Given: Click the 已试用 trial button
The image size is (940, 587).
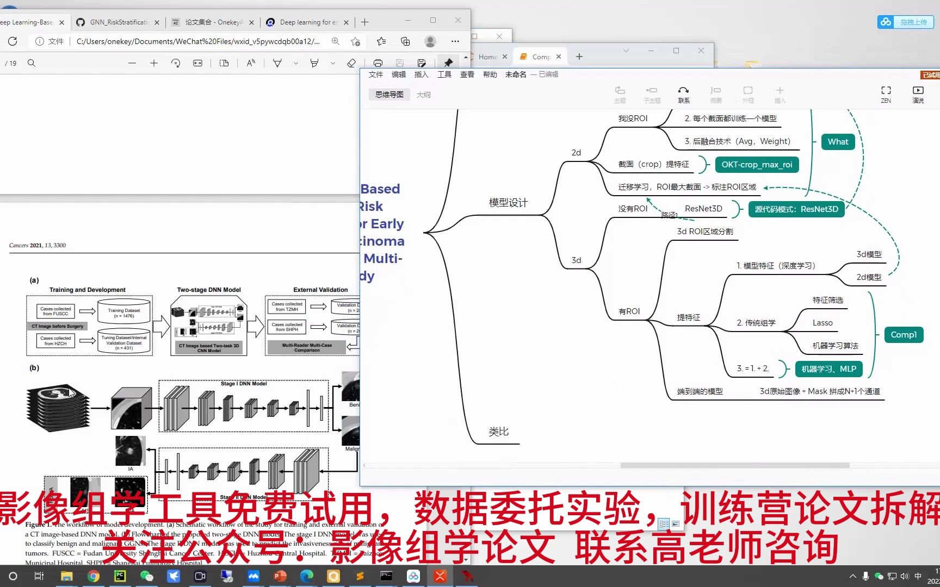Looking at the screenshot, I should click(x=930, y=75).
